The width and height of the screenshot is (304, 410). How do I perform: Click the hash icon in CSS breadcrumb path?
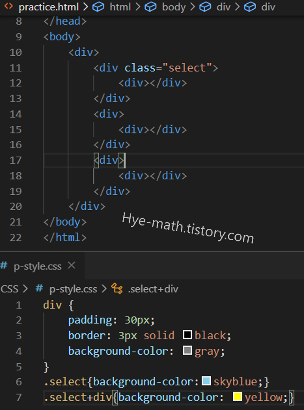tap(39, 288)
